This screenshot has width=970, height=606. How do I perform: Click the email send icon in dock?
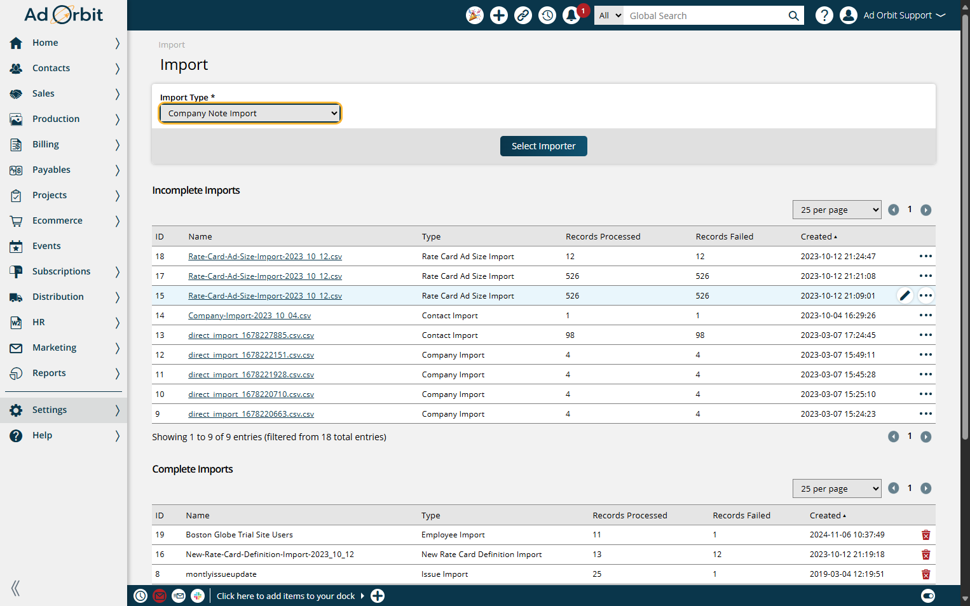179,596
